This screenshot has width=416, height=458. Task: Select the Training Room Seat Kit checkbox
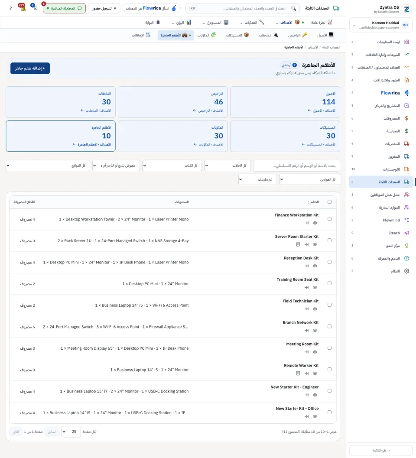pos(329,283)
